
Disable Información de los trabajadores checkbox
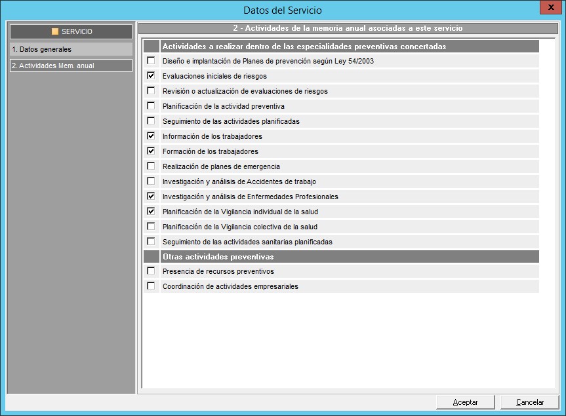(x=152, y=136)
